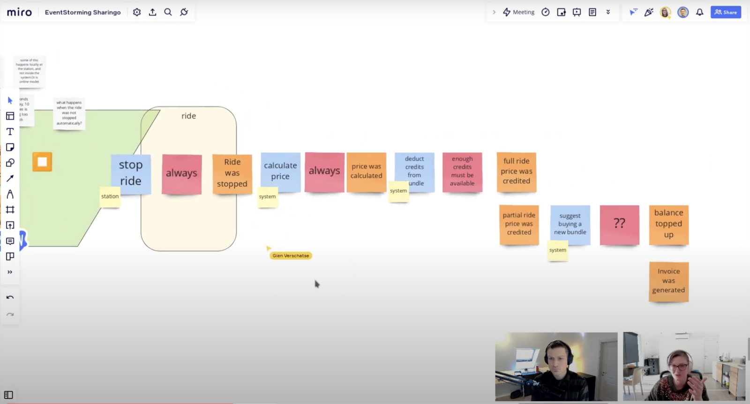The height and width of the screenshot is (404, 750).
Task: Toggle the reactions party popper
Action: pos(649,12)
